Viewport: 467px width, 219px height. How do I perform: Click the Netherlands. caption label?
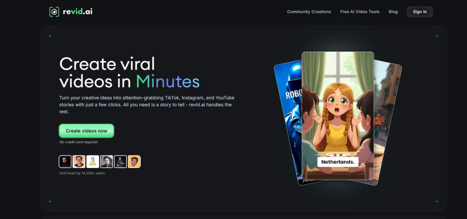point(338,162)
